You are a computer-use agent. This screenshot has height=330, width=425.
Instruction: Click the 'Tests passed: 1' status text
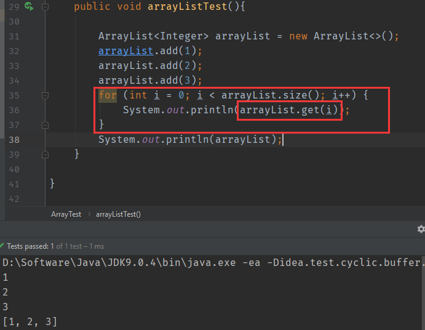pos(30,246)
